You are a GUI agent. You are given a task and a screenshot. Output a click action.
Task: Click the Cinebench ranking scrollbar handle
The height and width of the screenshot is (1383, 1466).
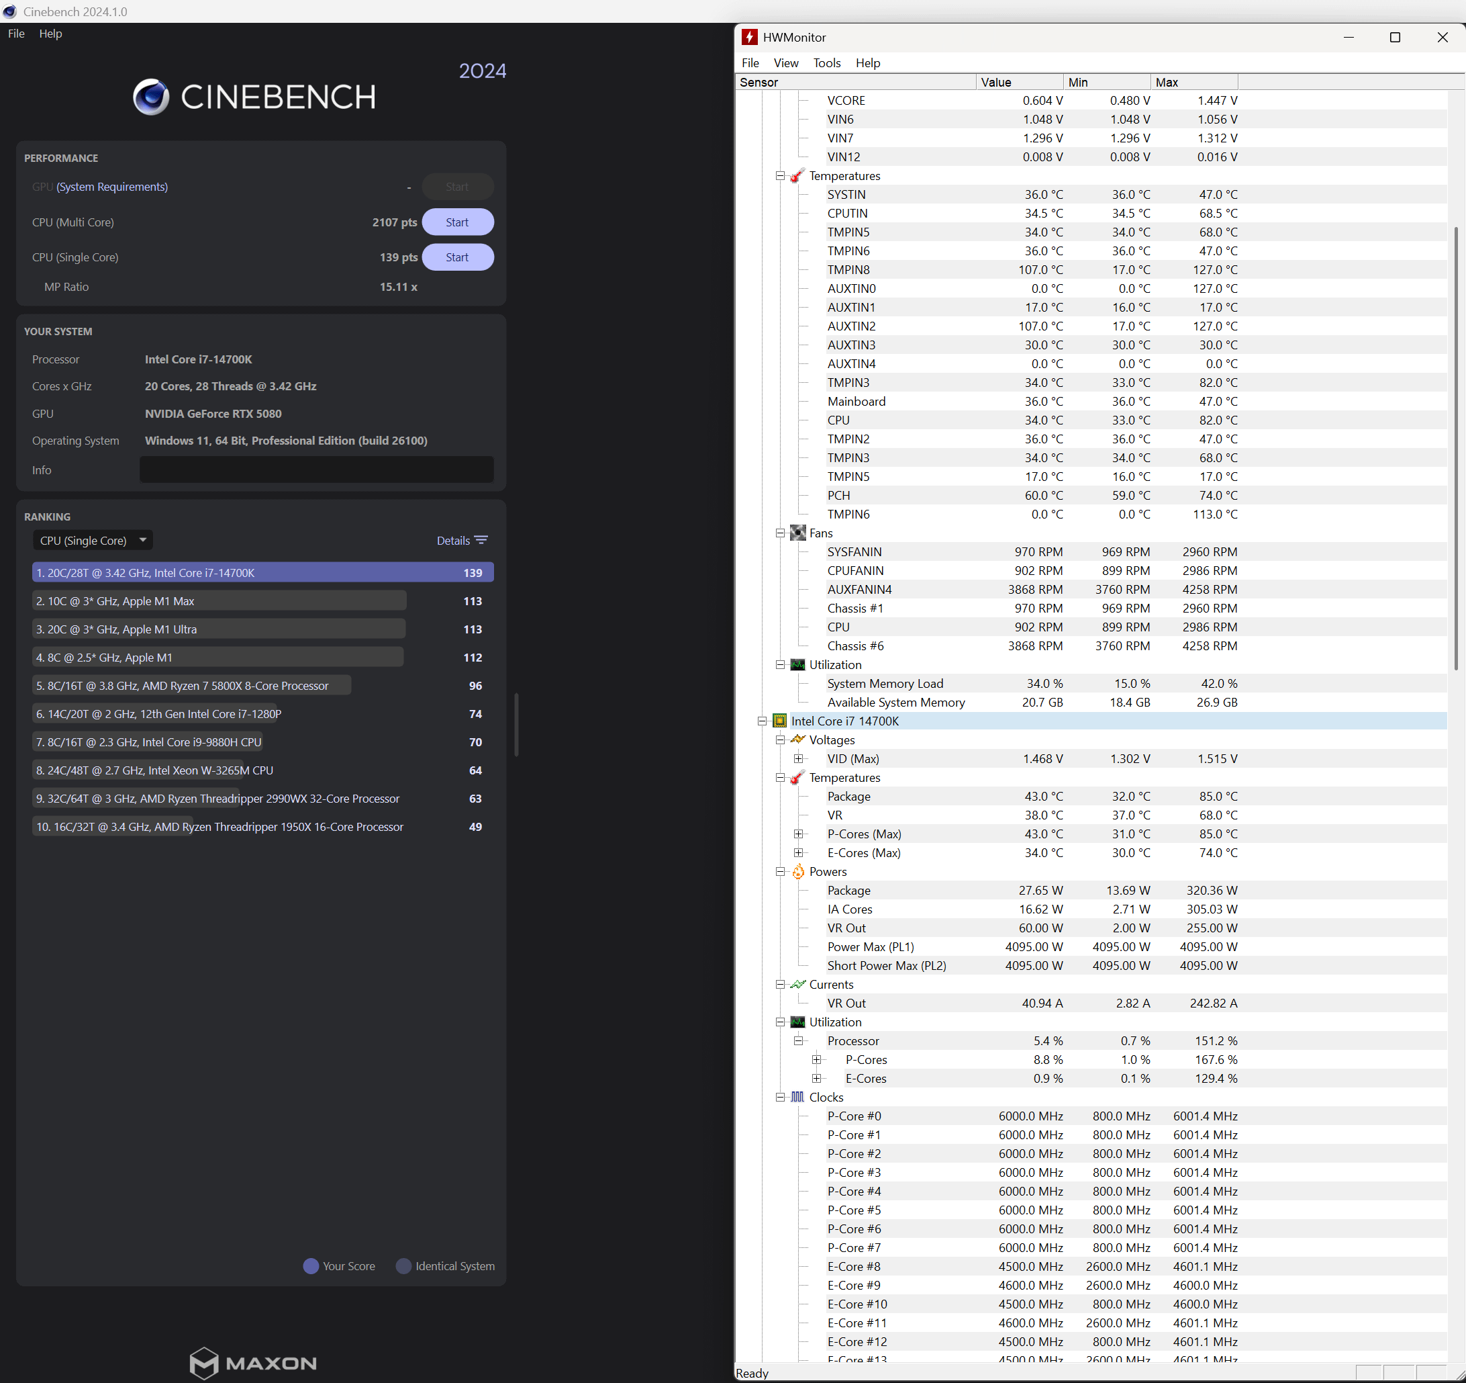click(516, 724)
